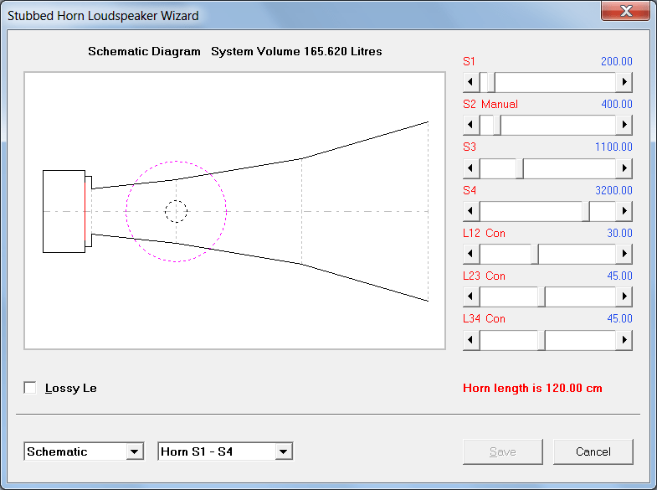Decrease L23 with its left arrow
The image size is (657, 490).
471,297
